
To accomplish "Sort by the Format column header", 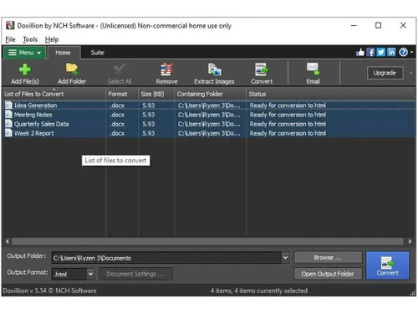I will click(122, 94).
